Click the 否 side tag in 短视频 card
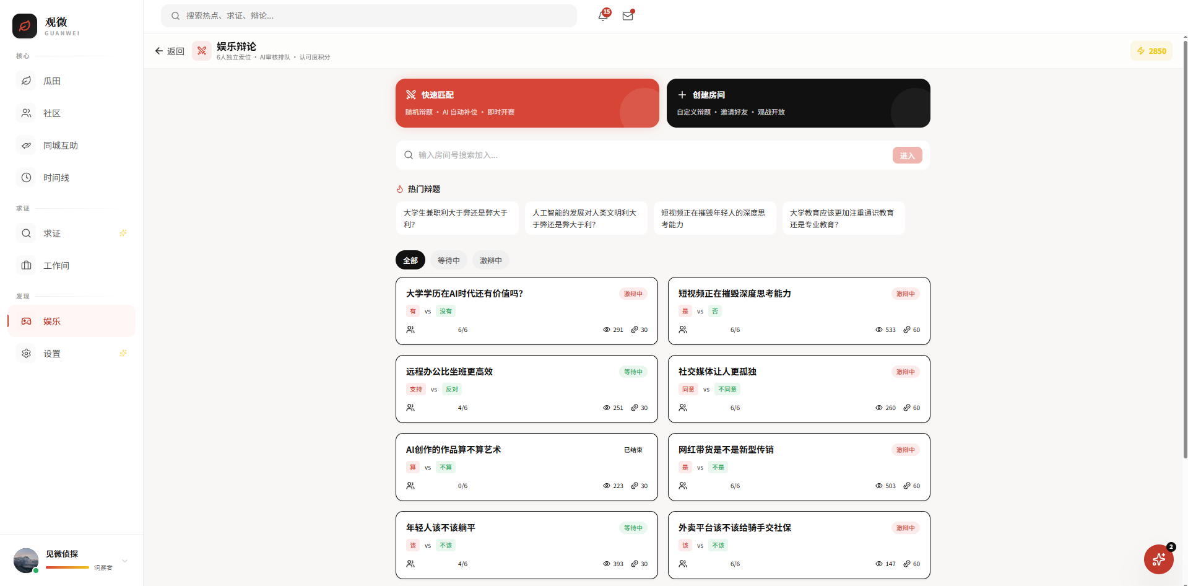Screen dimensions: 1188x586 [715, 311]
